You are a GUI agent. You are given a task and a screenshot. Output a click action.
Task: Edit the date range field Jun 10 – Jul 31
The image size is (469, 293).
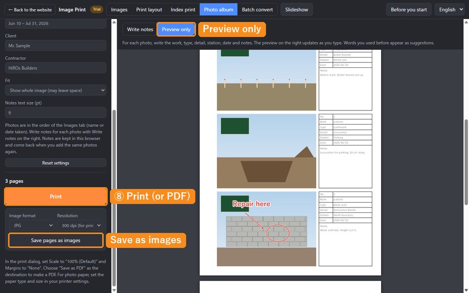pyautogui.click(x=56, y=23)
